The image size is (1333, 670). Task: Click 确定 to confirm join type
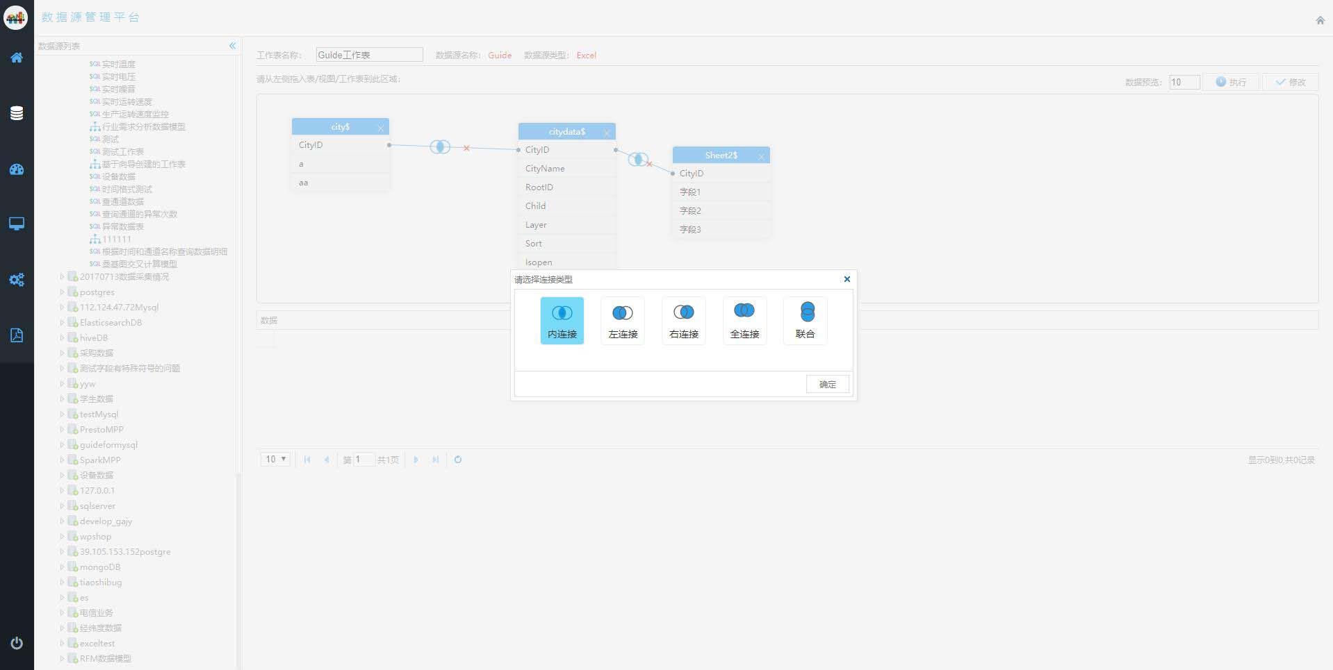(828, 384)
